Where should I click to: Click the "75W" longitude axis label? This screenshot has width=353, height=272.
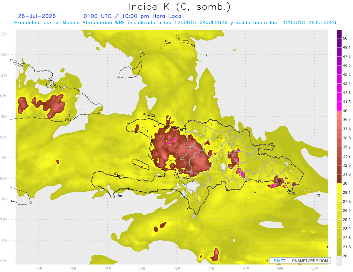pyautogui.click(x=73, y=268)
